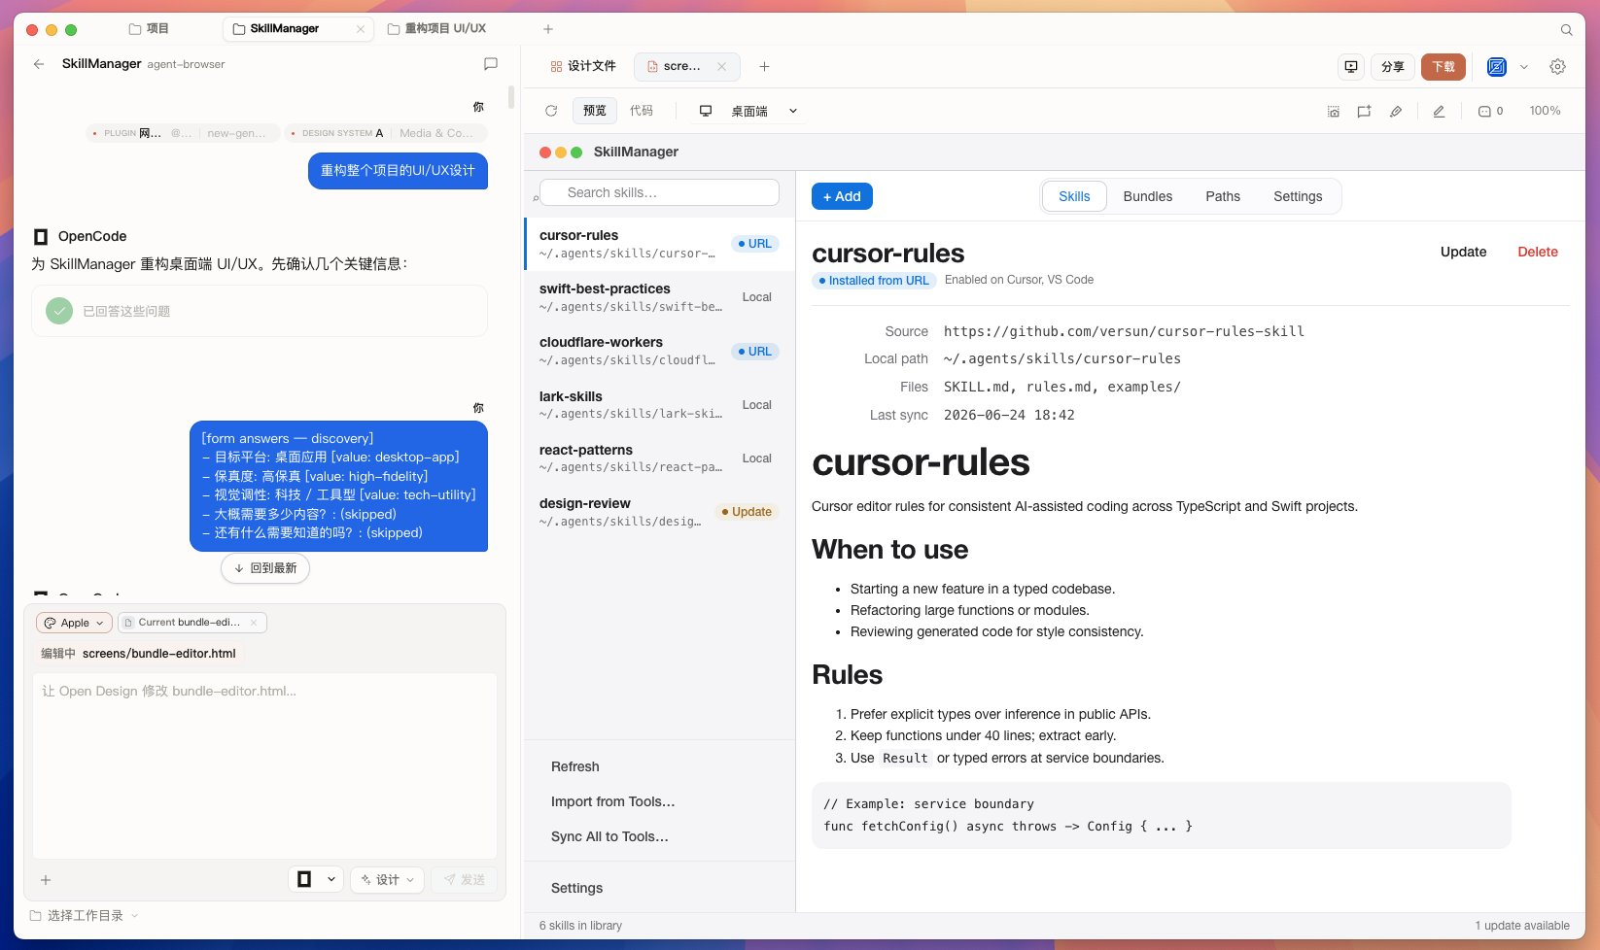The width and height of the screenshot is (1600, 950).
Task: Select the Skills tab in SkillManager
Action: pyautogui.click(x=1074, y=196)
